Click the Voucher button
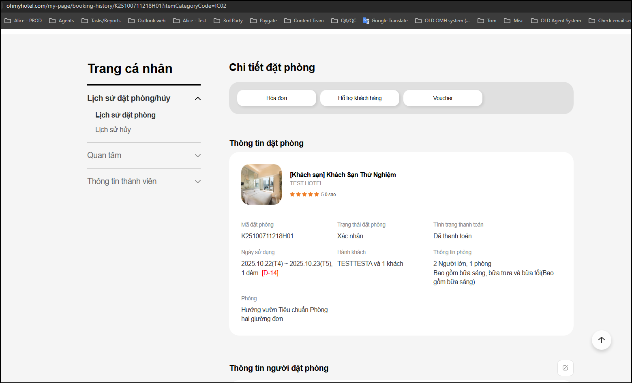632x383 pixels. coord(443,98)
